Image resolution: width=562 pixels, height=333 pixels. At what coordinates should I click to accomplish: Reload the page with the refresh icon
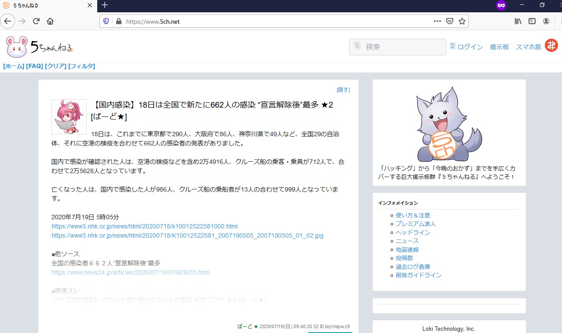click(x=37, y=21)
